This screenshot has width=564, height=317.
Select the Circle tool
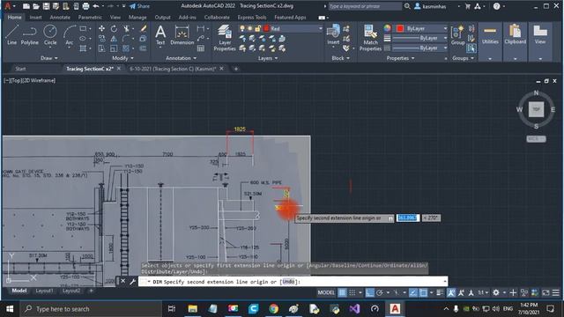(50, 35)
